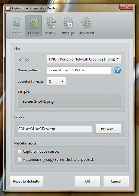Click Reset to defaults button
The image size is (139, 196).
pyautogui.click(x=26, y=181)
